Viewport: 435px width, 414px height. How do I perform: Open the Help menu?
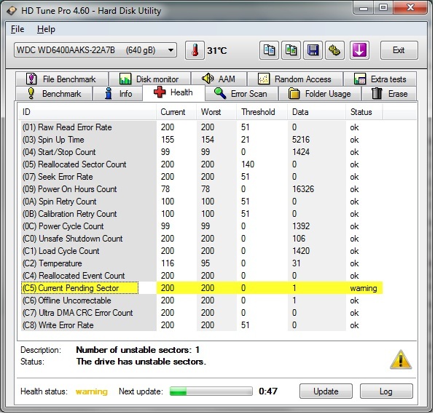(47, 29)
